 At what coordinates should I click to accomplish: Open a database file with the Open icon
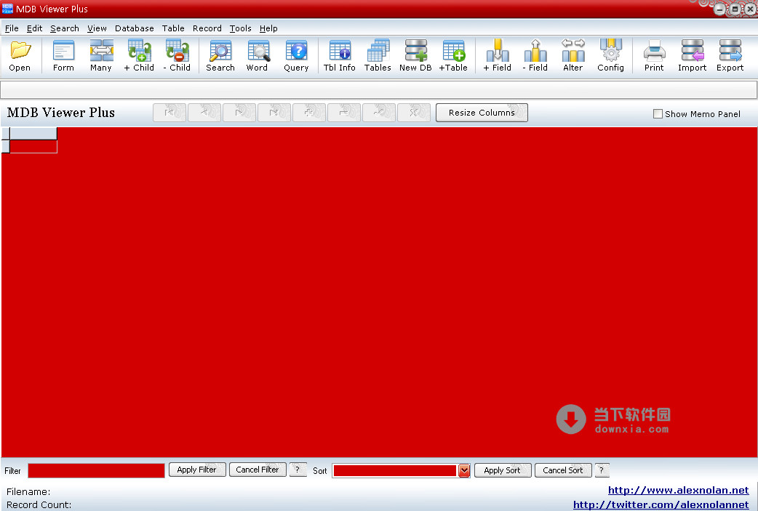point(20,56)
